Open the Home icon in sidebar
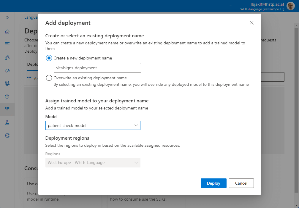This screenshot has width=299, height=208. click(7, 32)
